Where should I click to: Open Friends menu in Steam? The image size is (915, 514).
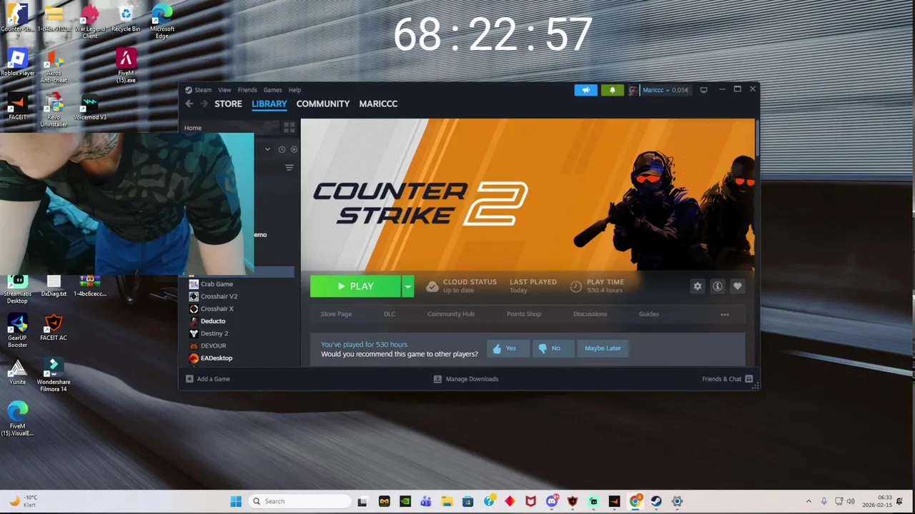pyautogui.click(x=247, y=90)
